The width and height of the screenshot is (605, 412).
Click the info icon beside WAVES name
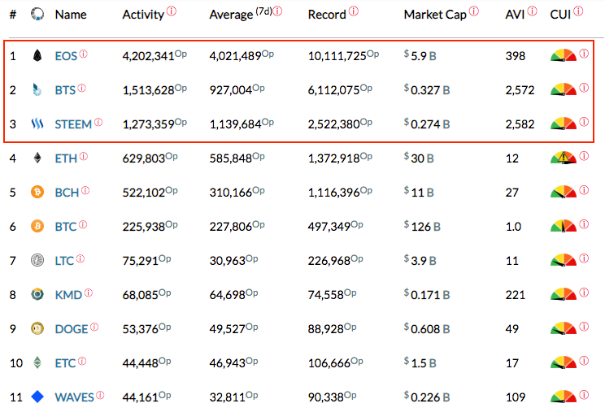[x=100, y=395]
